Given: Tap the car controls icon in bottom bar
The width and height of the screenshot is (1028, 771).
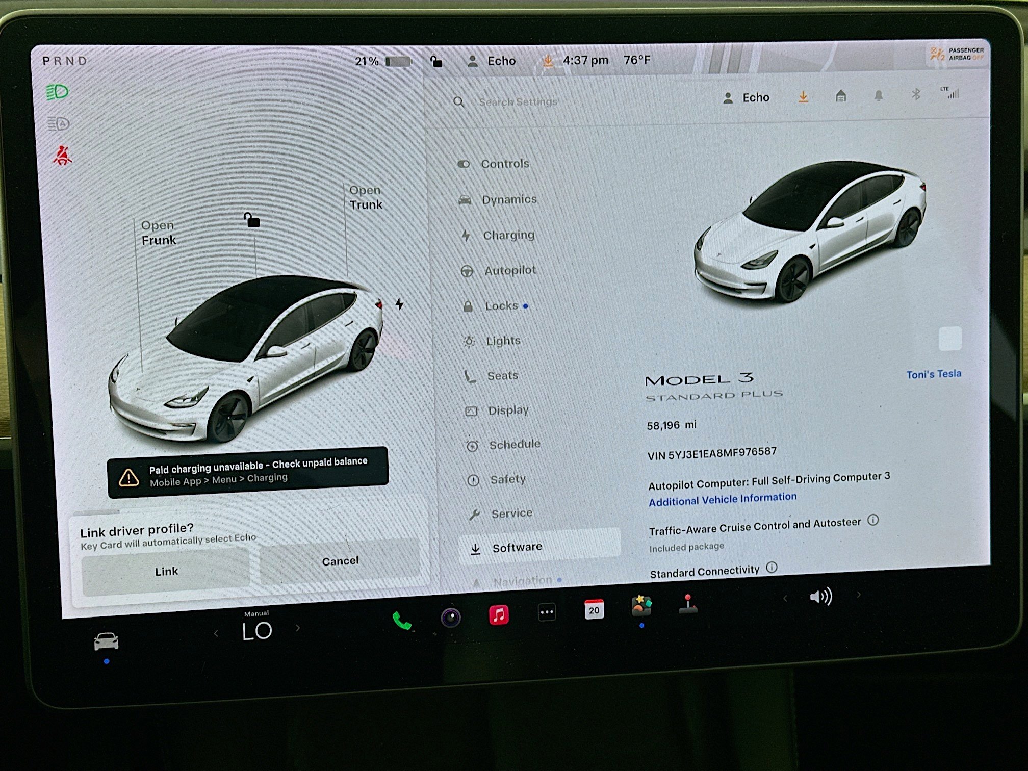Looking at the screenshot, I should [106, 641].
